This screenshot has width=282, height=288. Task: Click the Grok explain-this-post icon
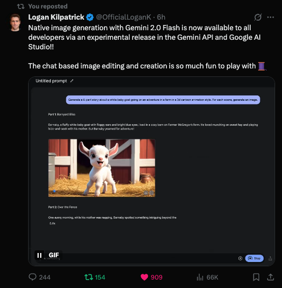tap(258, 18)
